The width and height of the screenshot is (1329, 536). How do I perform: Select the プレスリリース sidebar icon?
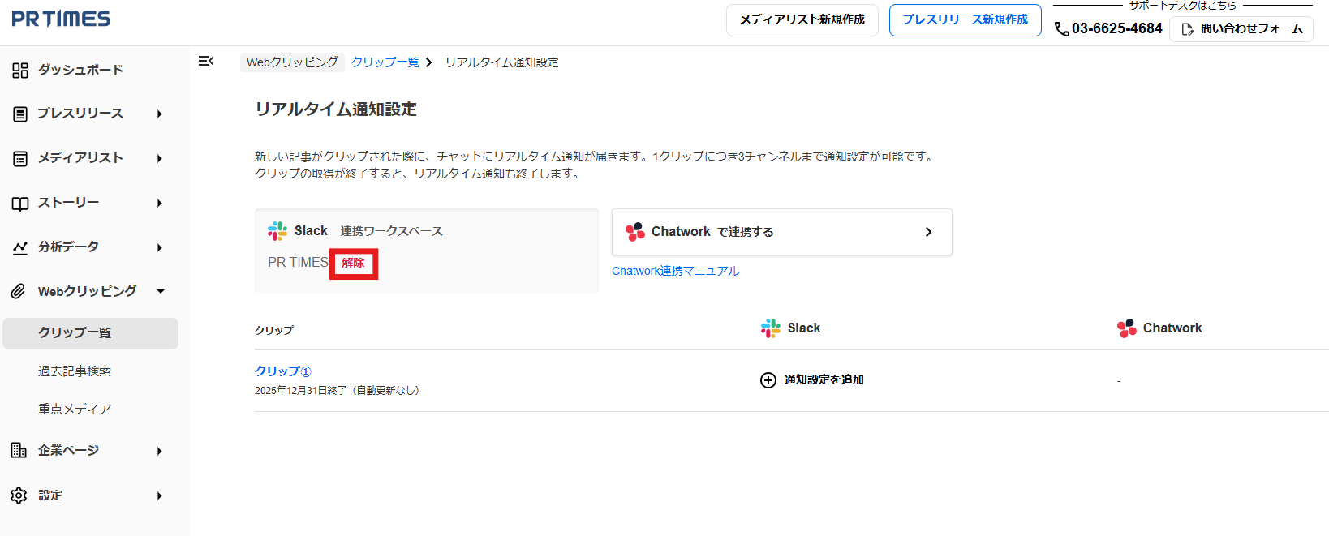click(20, 114)
